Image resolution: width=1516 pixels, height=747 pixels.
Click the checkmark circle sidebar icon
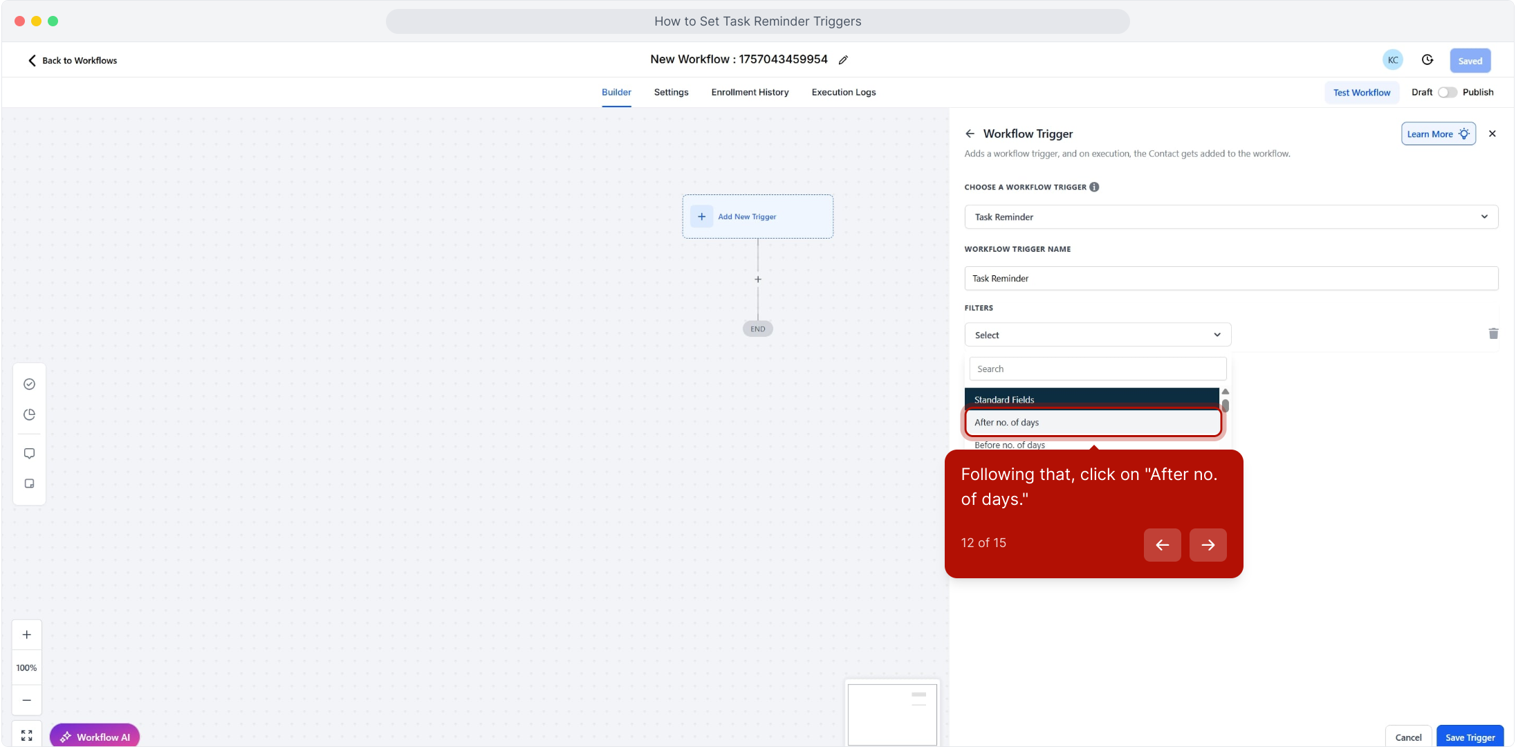pyautogui.click(x=29, y=385)
